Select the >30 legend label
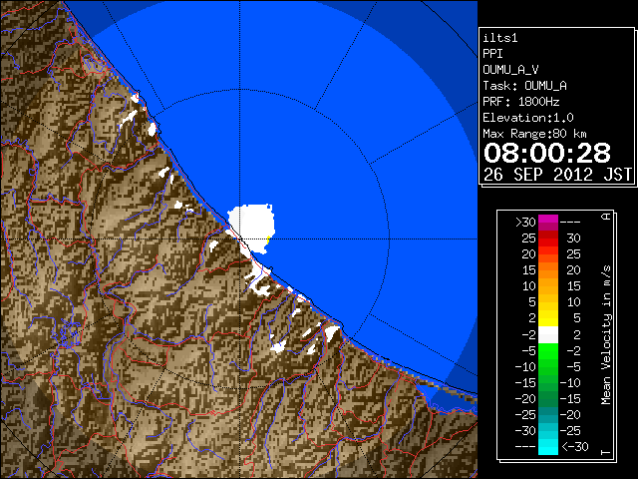The image size is (638, 479). tap(525, 223)
